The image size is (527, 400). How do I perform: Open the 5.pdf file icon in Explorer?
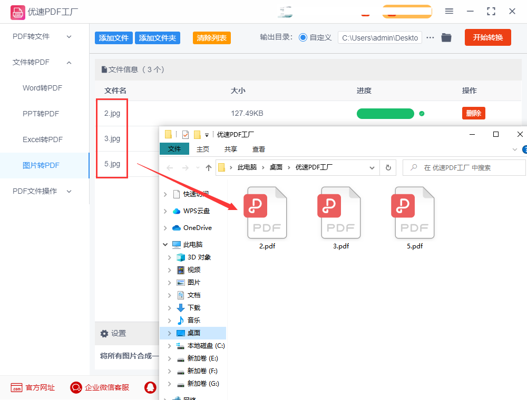pos(413,213)
